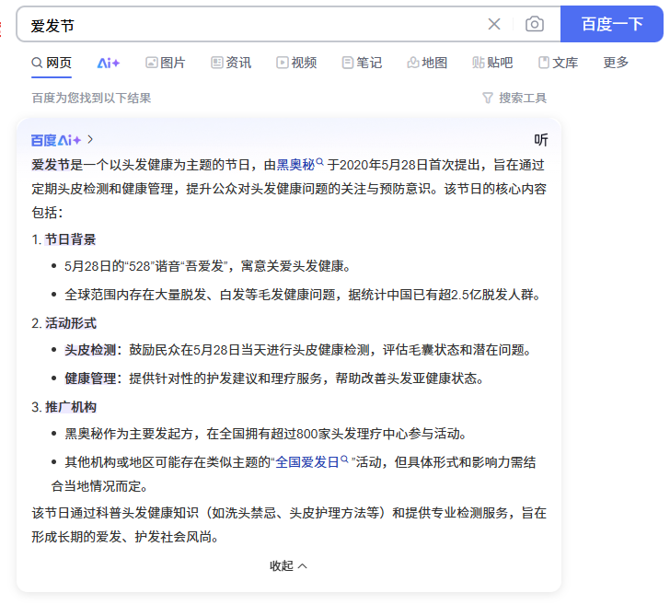The image size is (670, 605).
Task: Open the 黑奥秘 hyperlink
Action: pos(295,165)
